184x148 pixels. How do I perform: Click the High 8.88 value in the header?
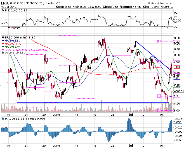point(79,7)
